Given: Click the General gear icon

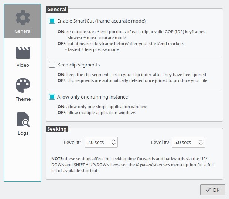Looking at the screenshot, I should [x=23, y=17].
